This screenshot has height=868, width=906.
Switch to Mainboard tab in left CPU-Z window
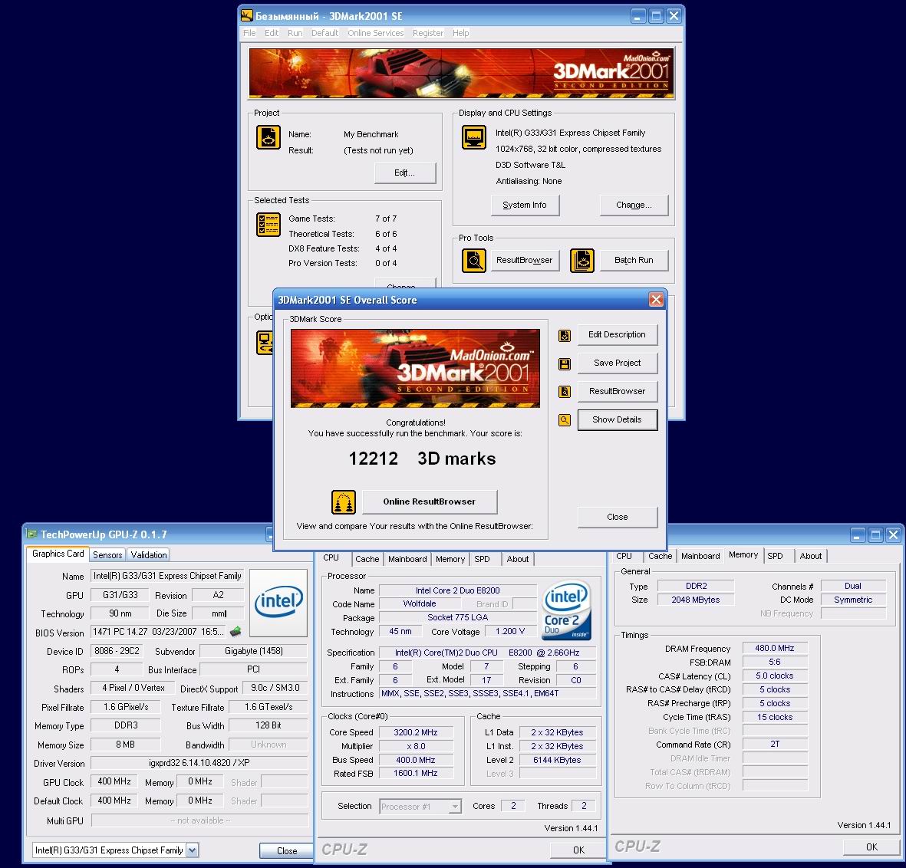coord(407,559)
